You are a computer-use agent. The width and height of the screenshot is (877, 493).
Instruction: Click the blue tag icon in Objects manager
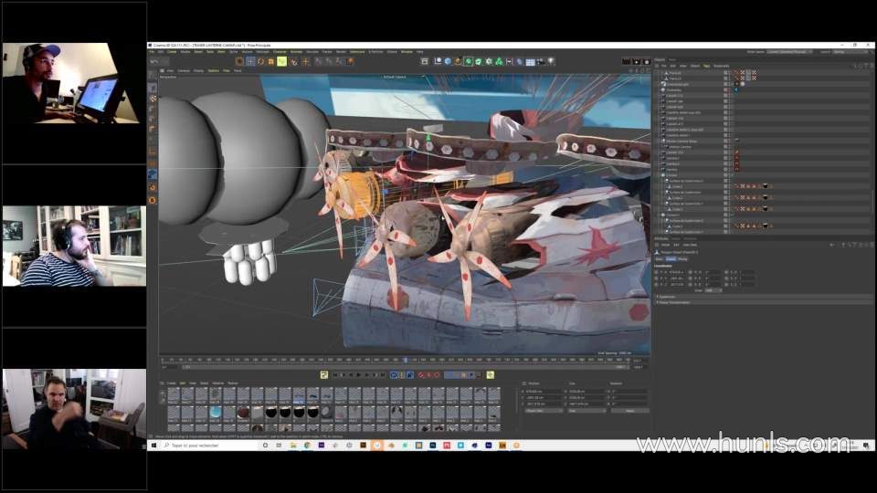coord(736,89)
